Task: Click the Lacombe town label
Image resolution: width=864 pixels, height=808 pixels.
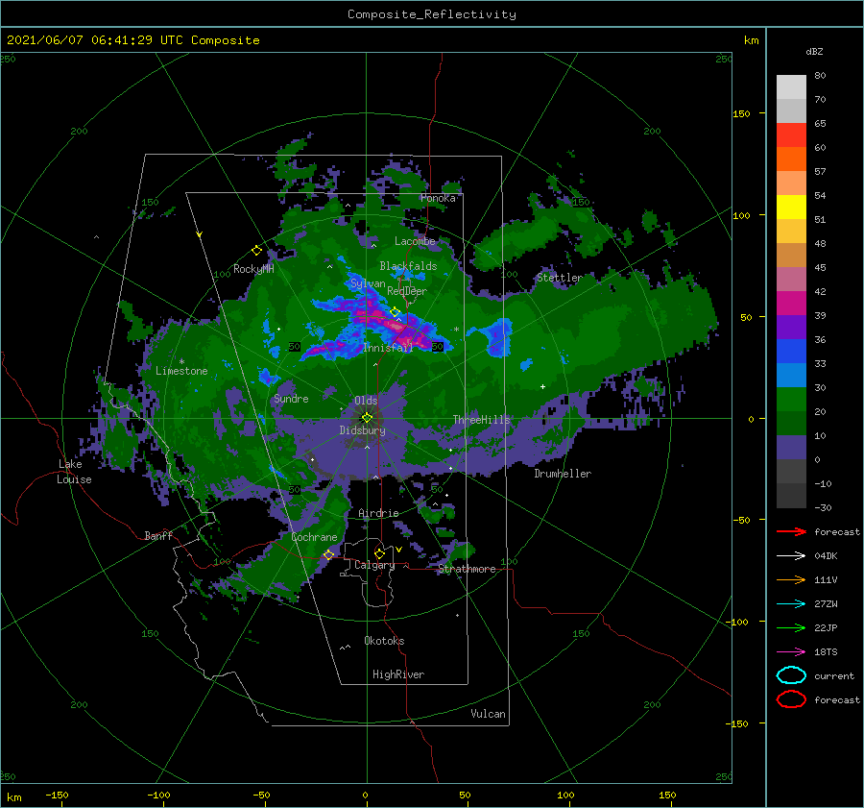Action: (415, 241)
